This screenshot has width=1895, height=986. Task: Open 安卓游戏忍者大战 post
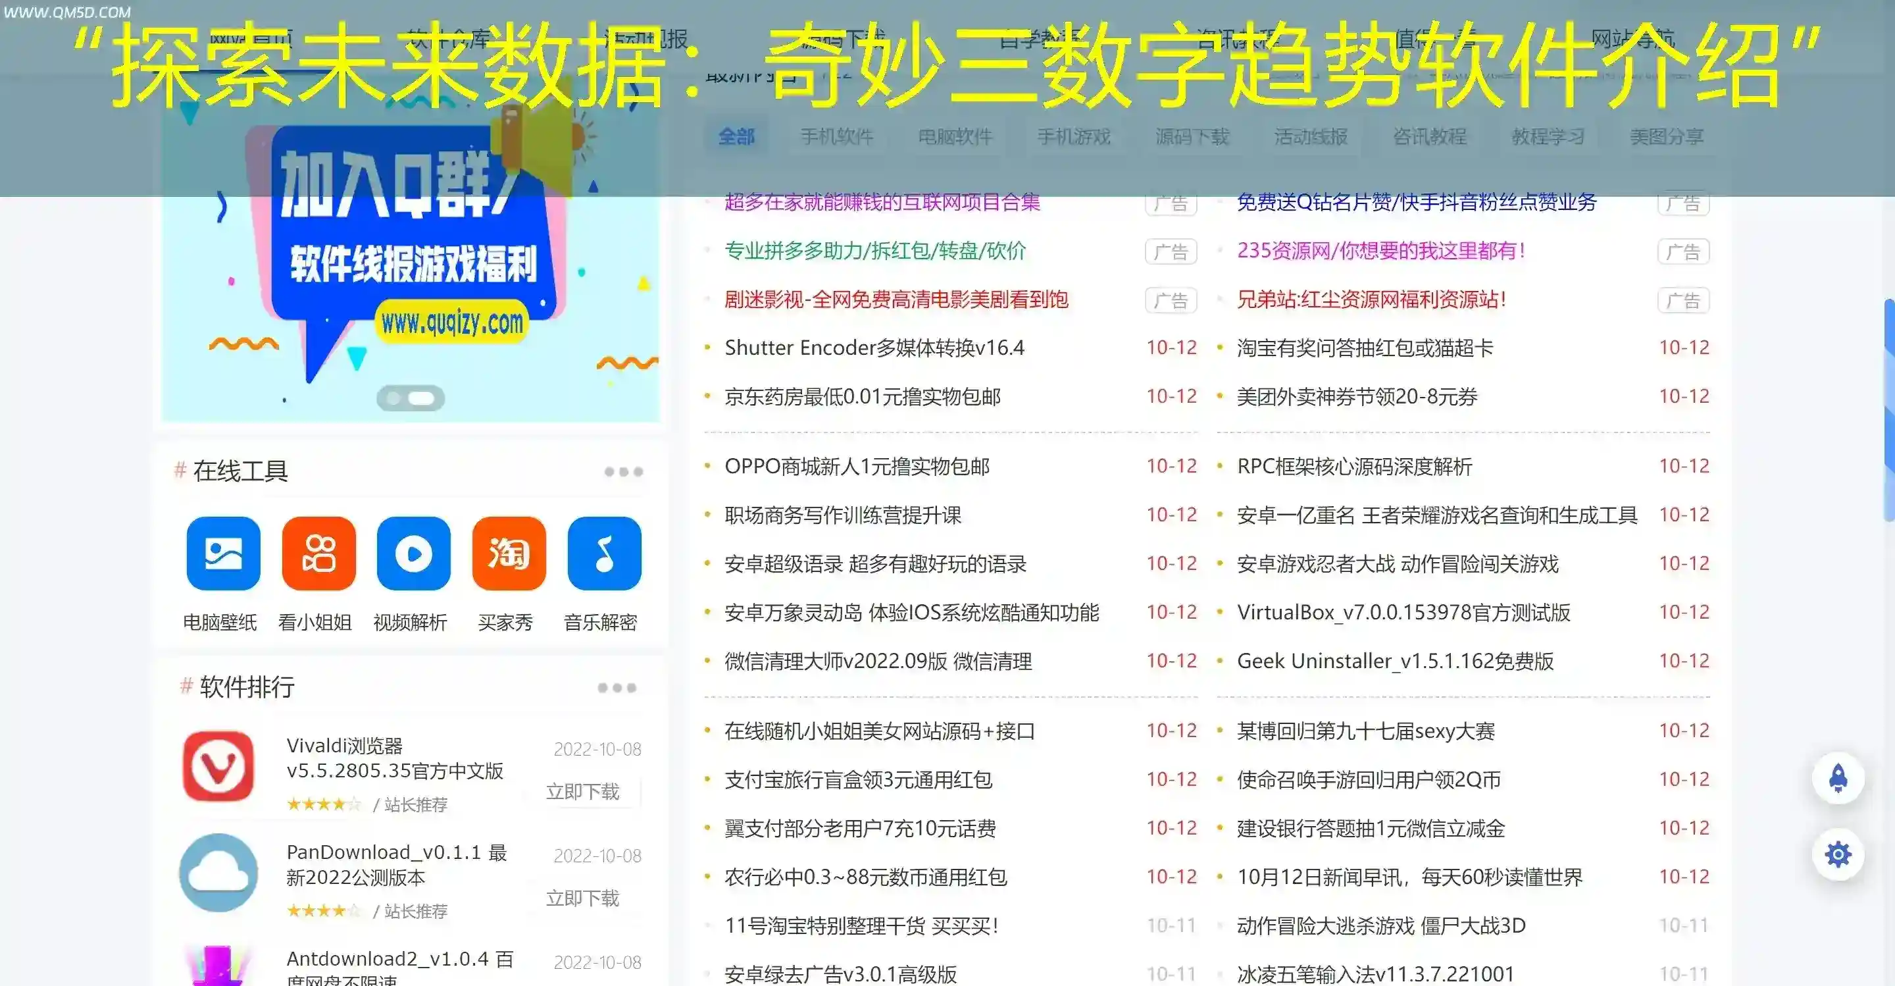pyautogui.click(x=1398, y=563)
